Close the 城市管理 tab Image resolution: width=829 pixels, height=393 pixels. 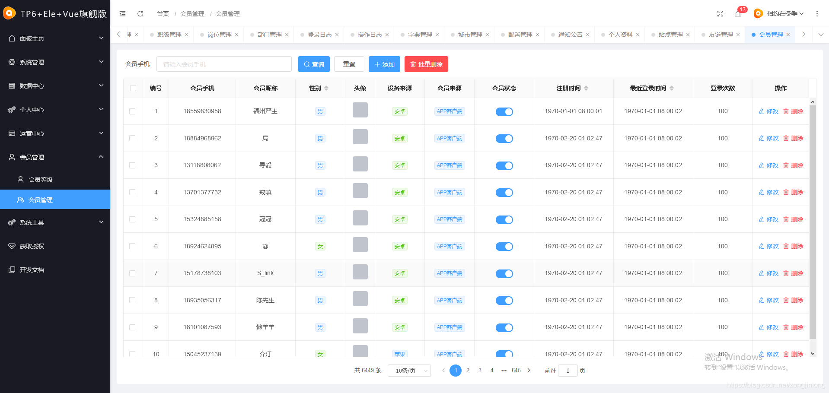(488, 35)
